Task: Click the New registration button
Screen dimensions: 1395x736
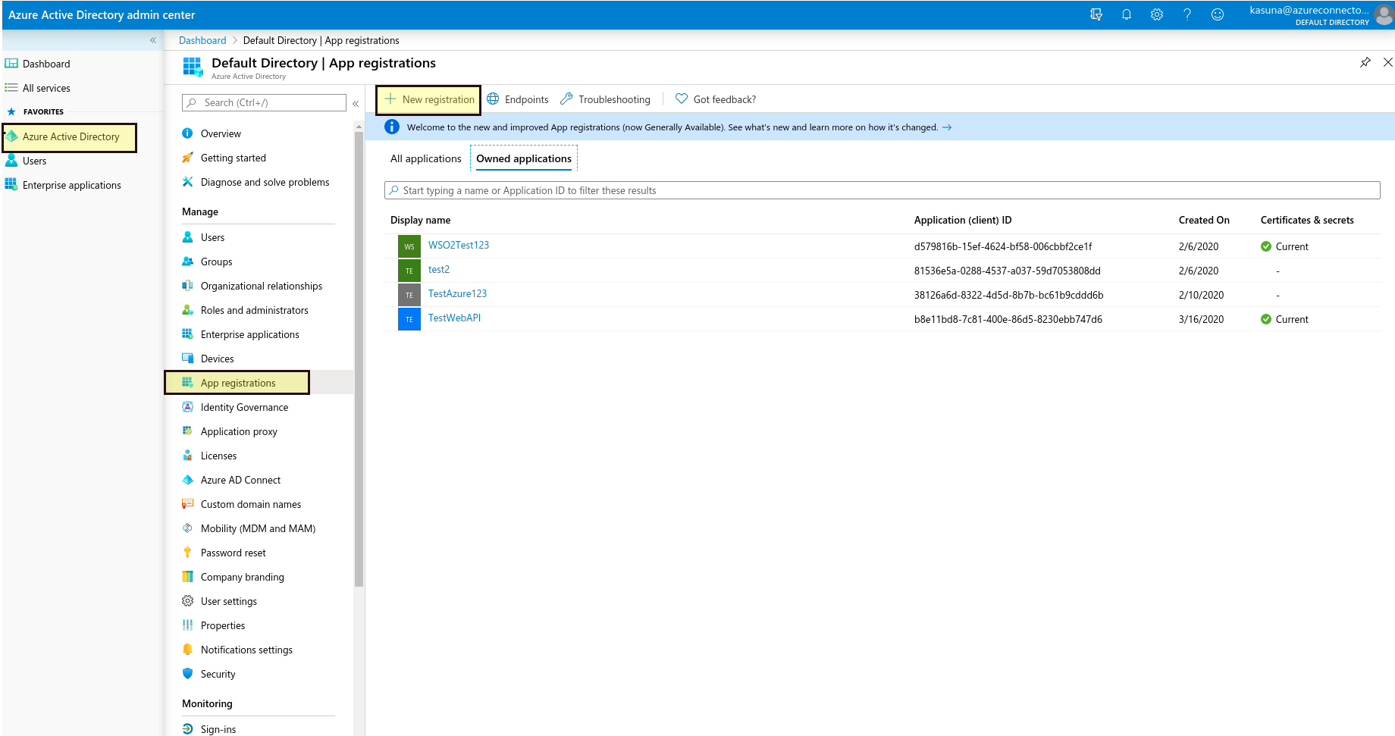Action: [x=428, y=99]
